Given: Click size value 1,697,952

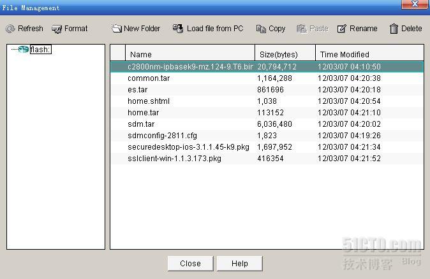Looking at the screenshot, I should click(x=274, y=147).
